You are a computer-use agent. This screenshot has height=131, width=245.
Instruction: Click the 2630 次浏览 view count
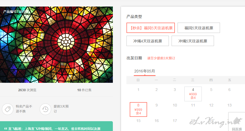(x=27, y=90)
